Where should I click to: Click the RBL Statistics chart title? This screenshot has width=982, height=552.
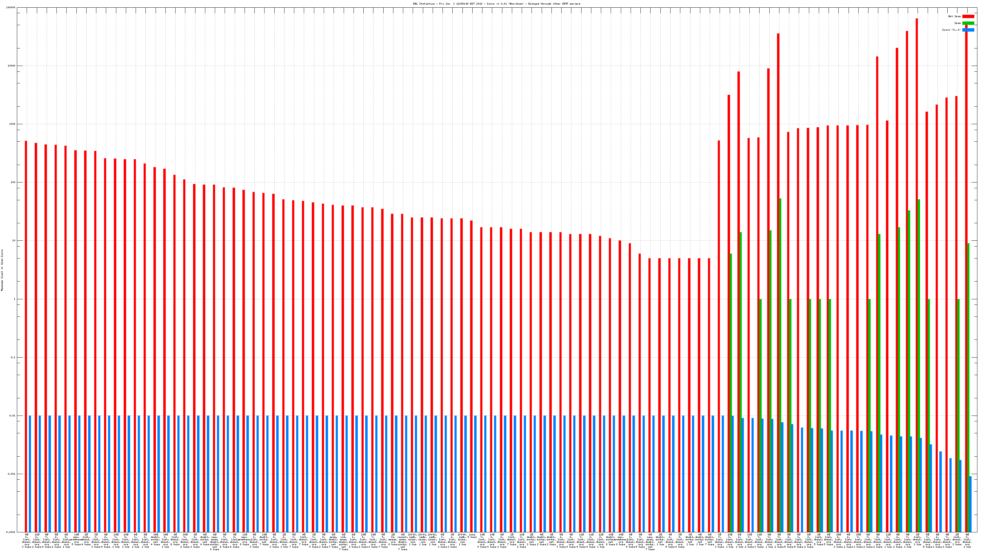[x=496, y=4]
